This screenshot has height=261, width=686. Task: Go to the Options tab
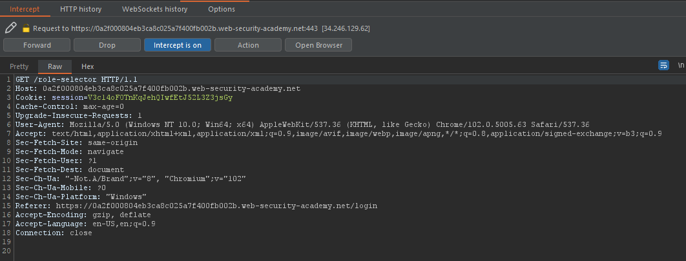pyautogui.click(x=222, y=10)
